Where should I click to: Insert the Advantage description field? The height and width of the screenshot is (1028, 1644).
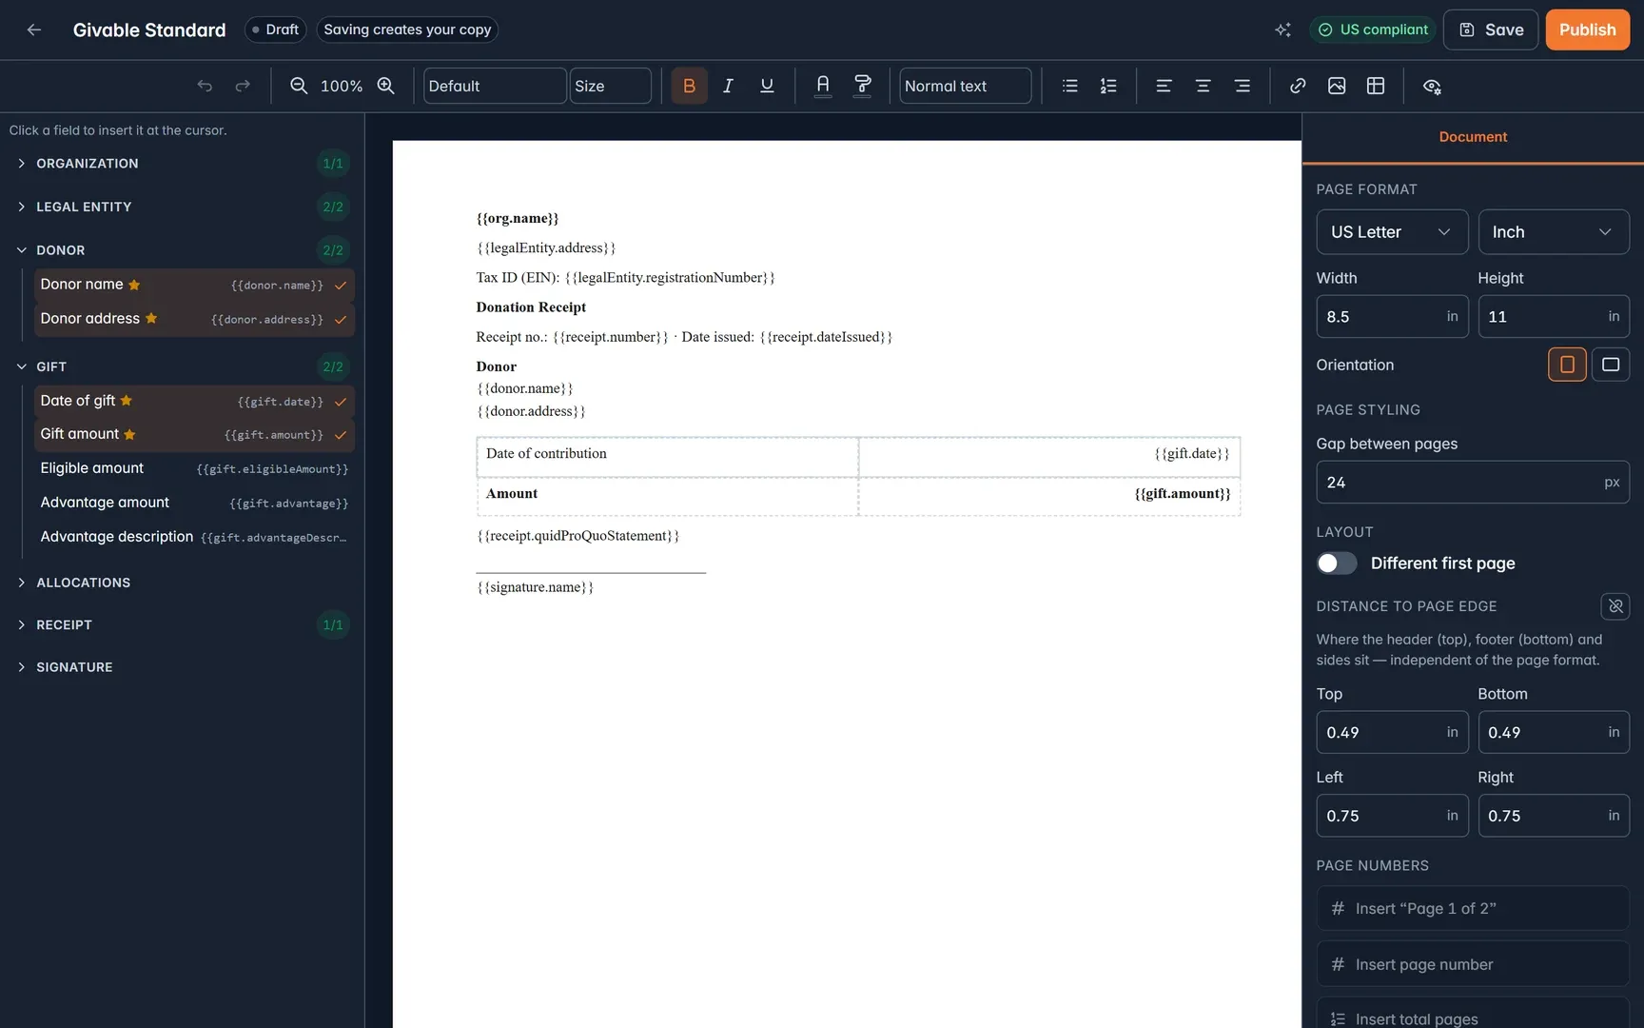point(194,537)
